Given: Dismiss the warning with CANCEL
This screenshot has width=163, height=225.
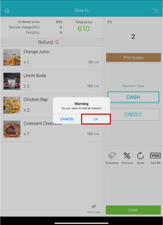Looking at the screenshot, I should (x=67, y=119).
